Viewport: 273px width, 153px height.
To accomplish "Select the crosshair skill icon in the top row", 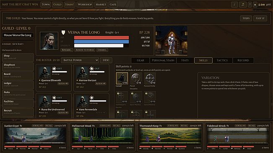I will click(150, 79).
